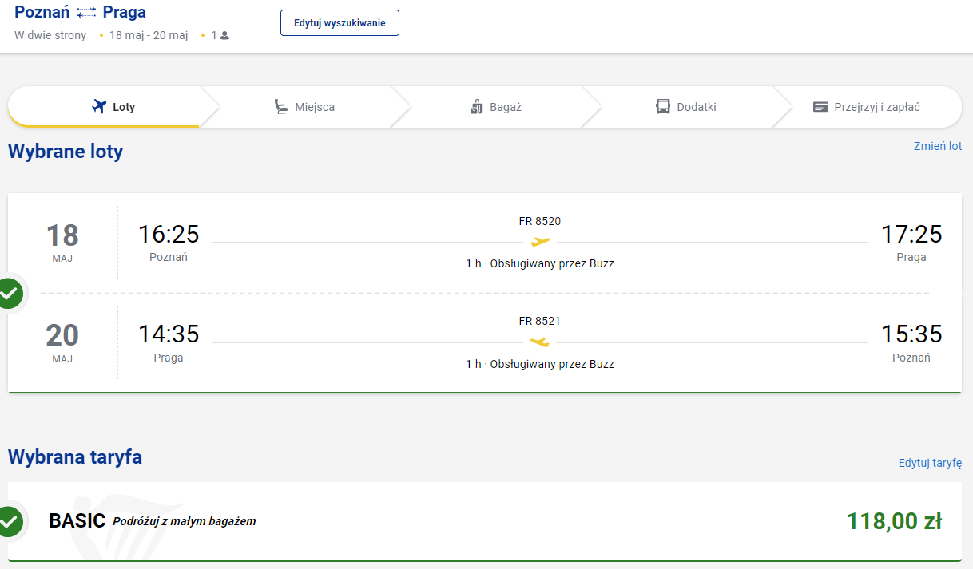Click the Edytuj wyszukiwanie button
Viewport: 973px width, 569px height.
coord(340,23)
